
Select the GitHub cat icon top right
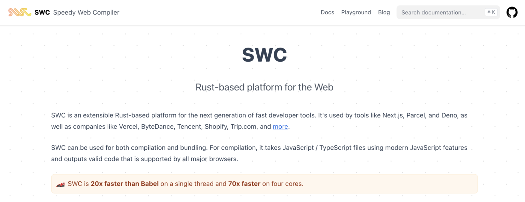point(512,12)
